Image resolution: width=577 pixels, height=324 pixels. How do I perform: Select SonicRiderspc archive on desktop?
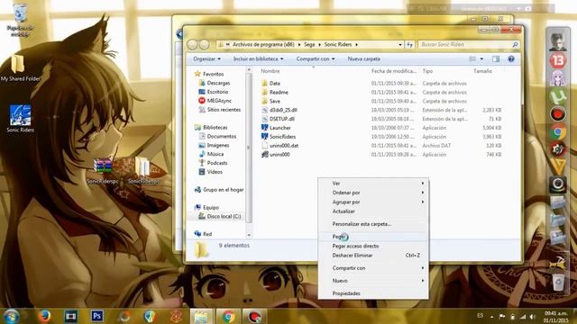tap(103, 170)
